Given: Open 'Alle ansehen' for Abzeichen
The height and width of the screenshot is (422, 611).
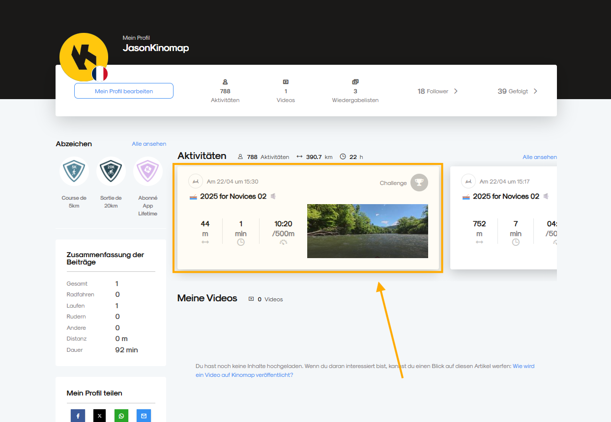Looking at the screenshot, I should pos(149,144).
